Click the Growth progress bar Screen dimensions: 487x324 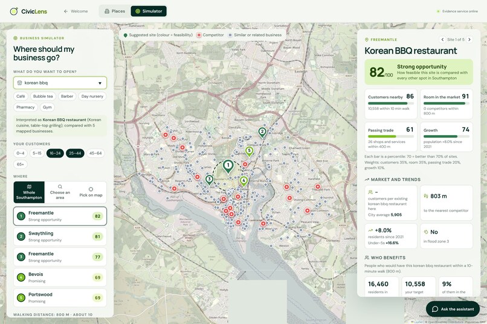447,136
